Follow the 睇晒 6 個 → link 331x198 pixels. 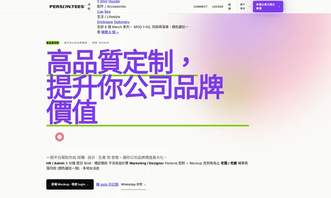click(110, 32)
